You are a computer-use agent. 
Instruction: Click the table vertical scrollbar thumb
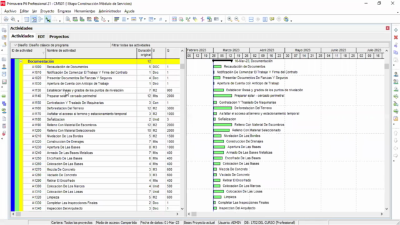coord(182,66)
